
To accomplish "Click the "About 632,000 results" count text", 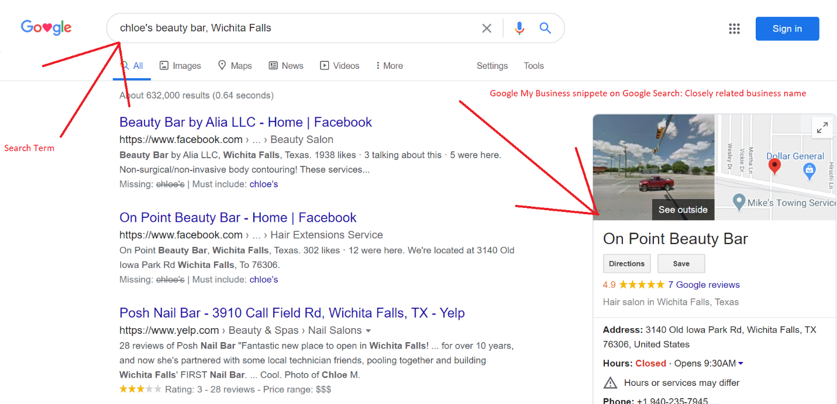I will [x=197, y=95].
